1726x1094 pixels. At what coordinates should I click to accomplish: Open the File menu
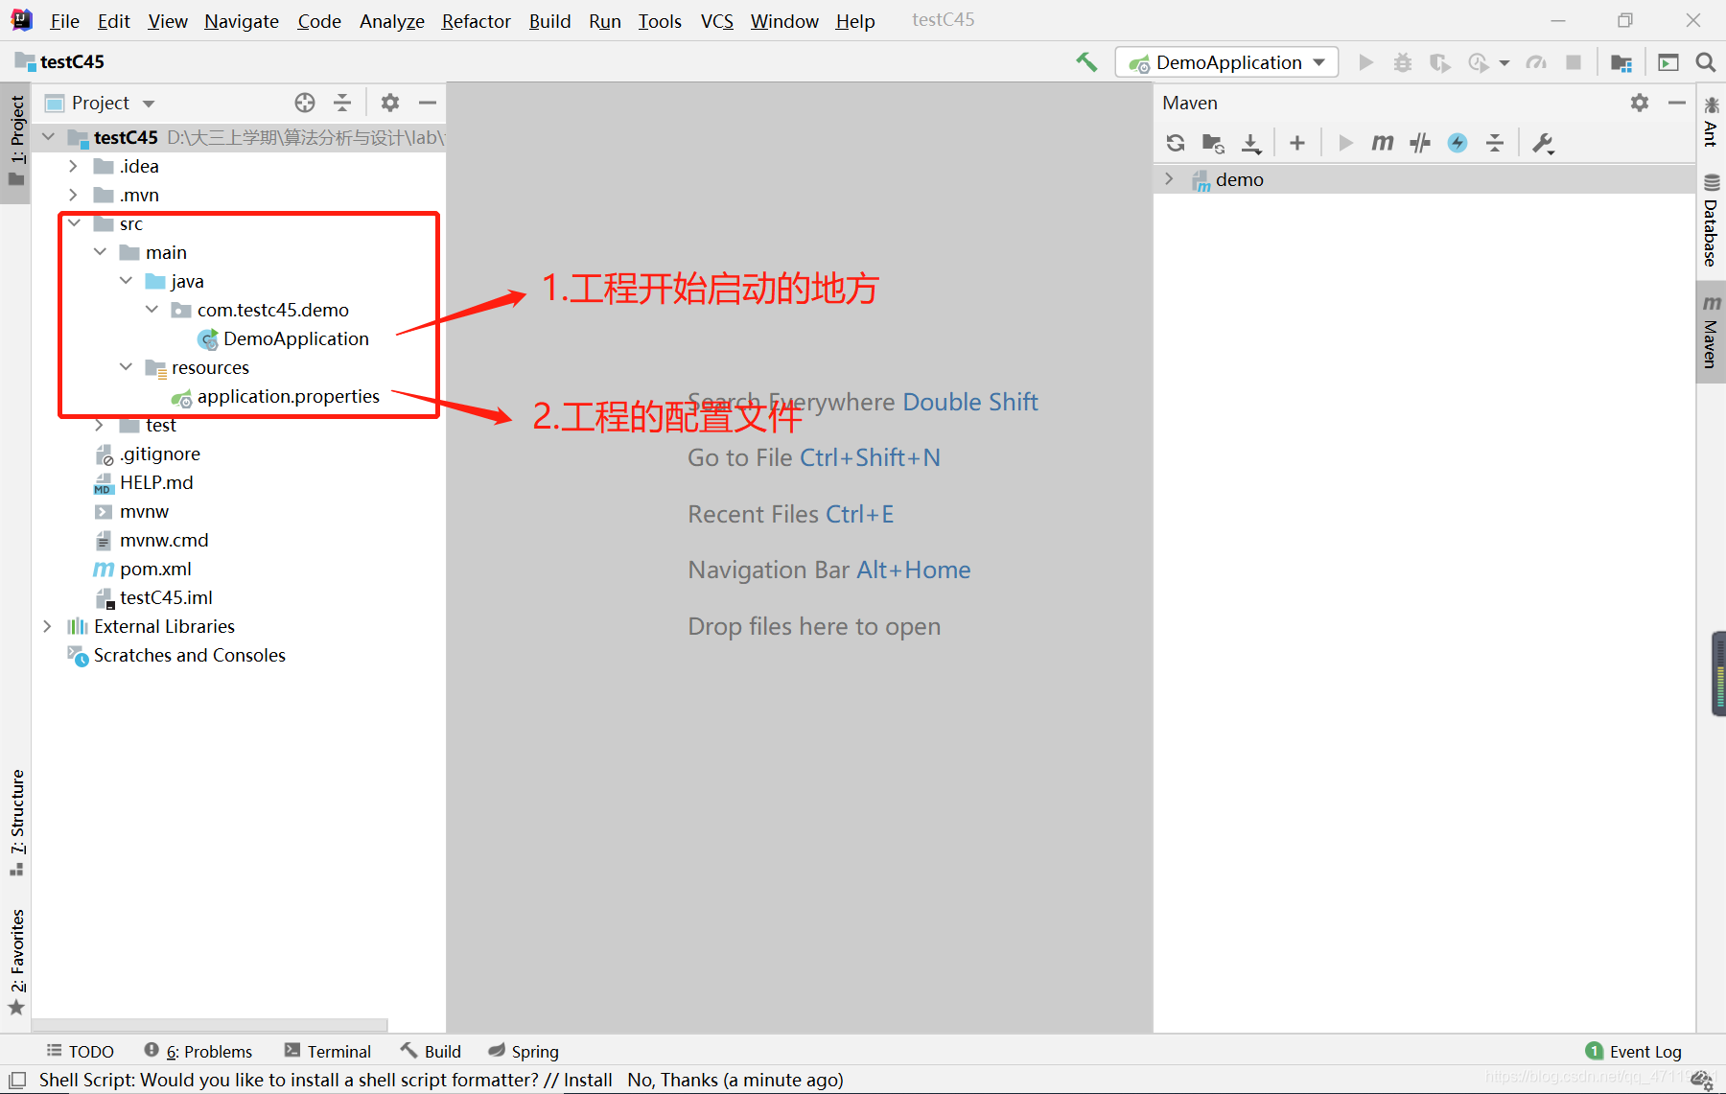point(64,20)
